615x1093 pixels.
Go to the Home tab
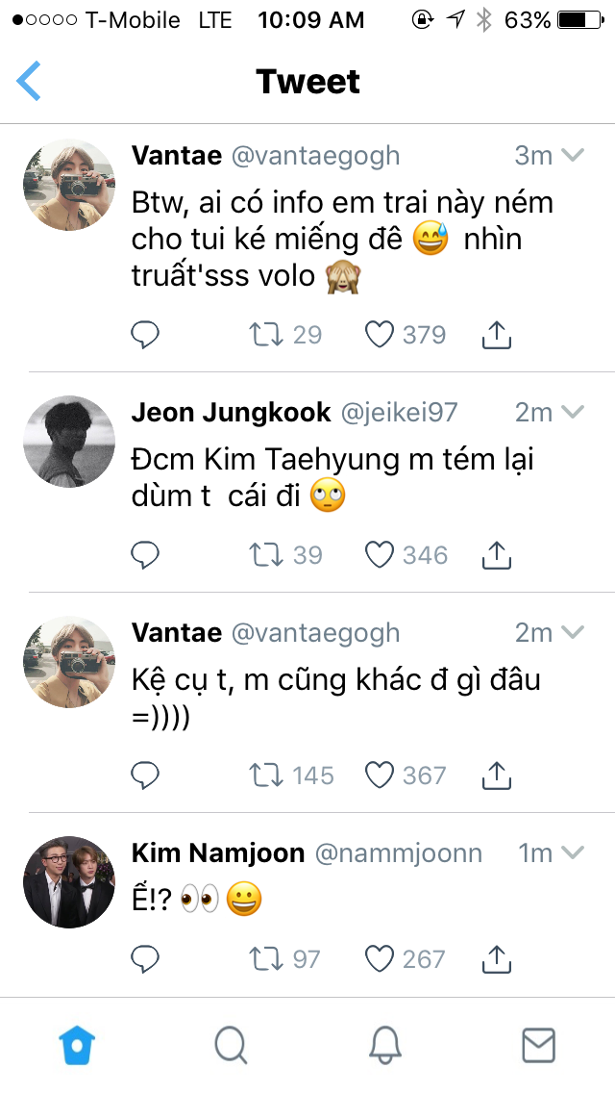pyautogui.click(x=77, y=1044)
